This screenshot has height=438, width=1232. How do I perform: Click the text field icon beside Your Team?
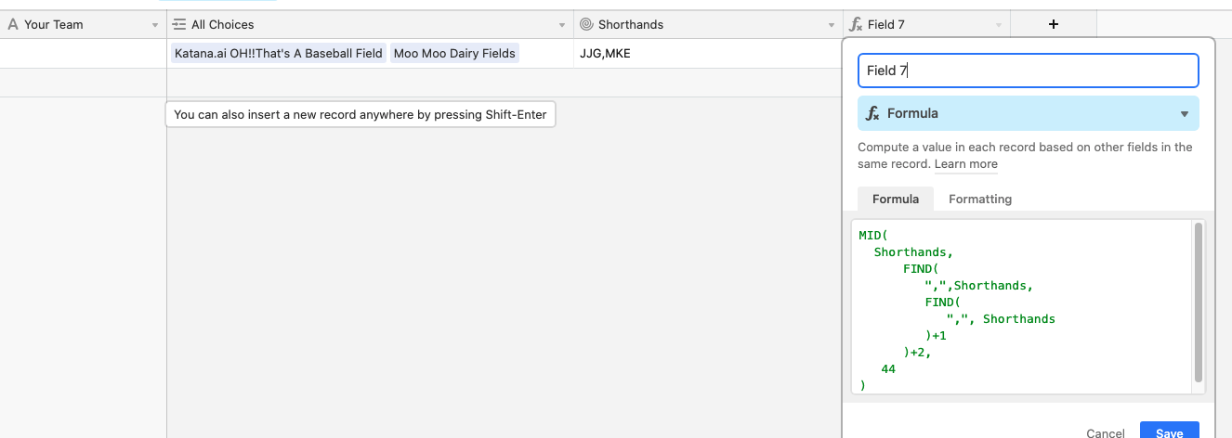(13, 25)
